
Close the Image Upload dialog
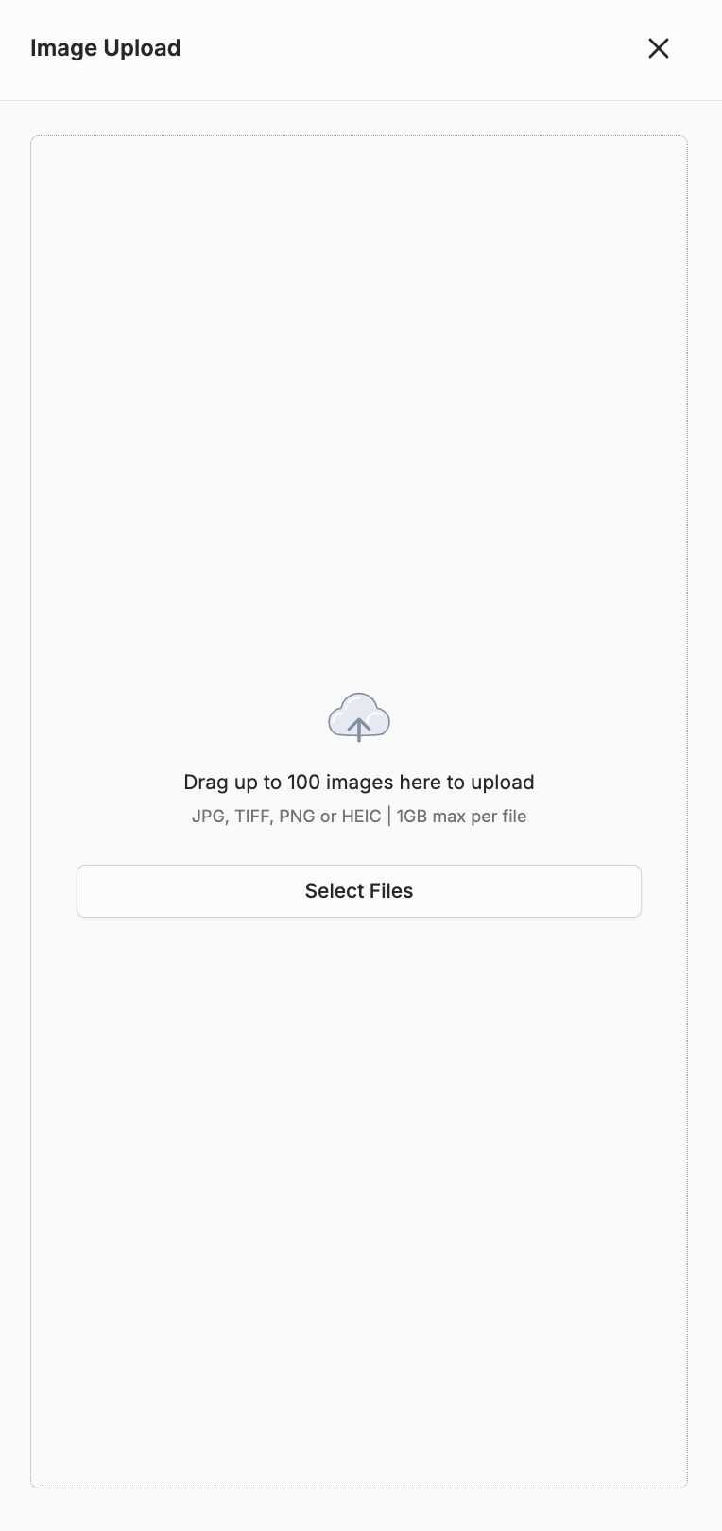(659, 48)
